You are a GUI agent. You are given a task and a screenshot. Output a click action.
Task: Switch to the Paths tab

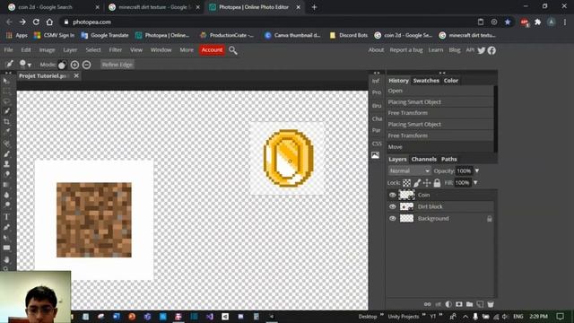tap(448, 159)
